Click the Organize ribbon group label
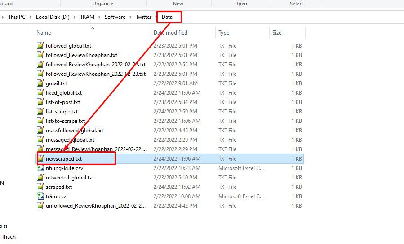 pyautogui.click(x=102, y=4)
